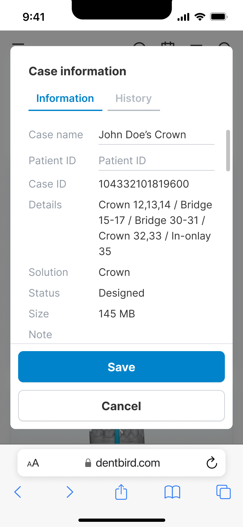Select the Information tab
The image size is (243, 527).
(65, 99)
